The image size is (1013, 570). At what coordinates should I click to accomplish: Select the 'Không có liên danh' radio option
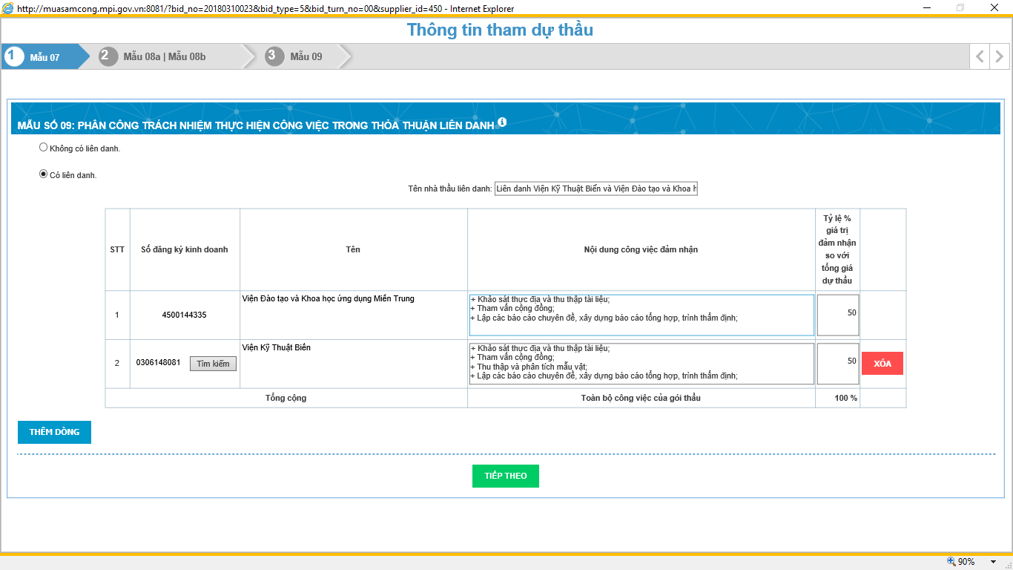pos(43,148)
